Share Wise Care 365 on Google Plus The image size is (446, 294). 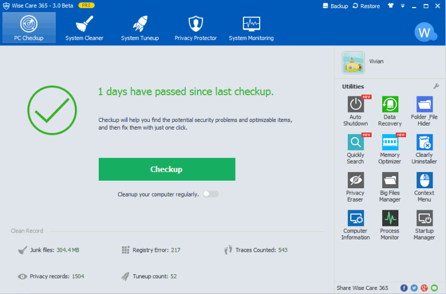(x=424, y=288)
